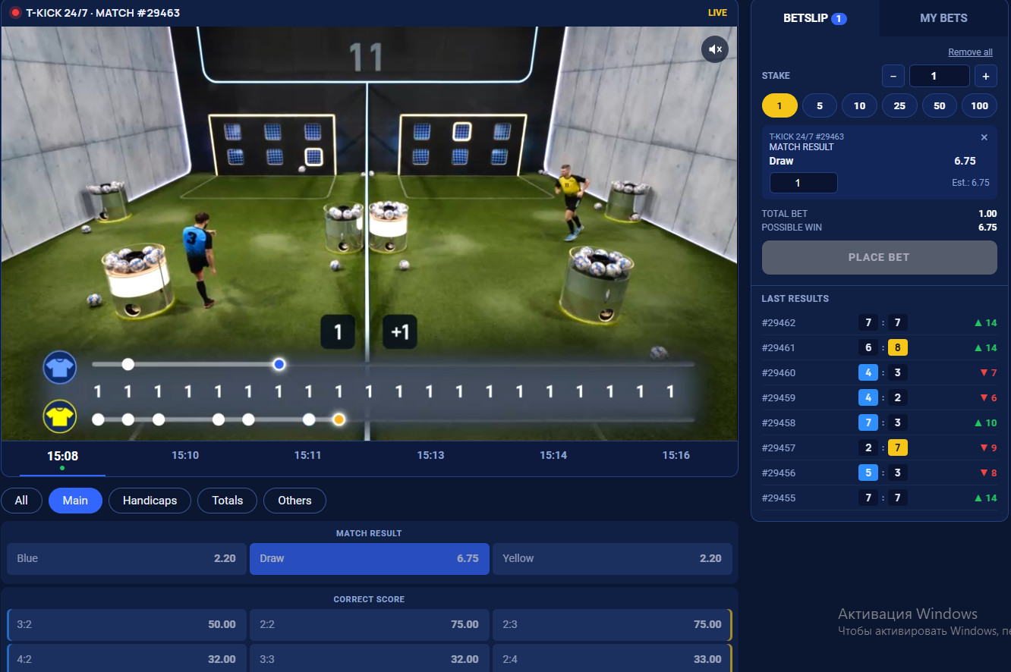Open the Betslip tab

[815, 18]
